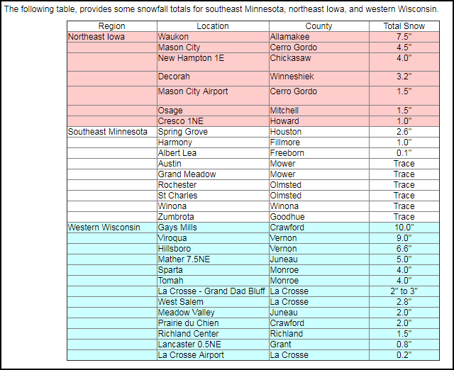Image resolution: width=454 pixels, height=370 pixels.
Task: Click the 10.0" total snow value
Action: coord(404,228)
